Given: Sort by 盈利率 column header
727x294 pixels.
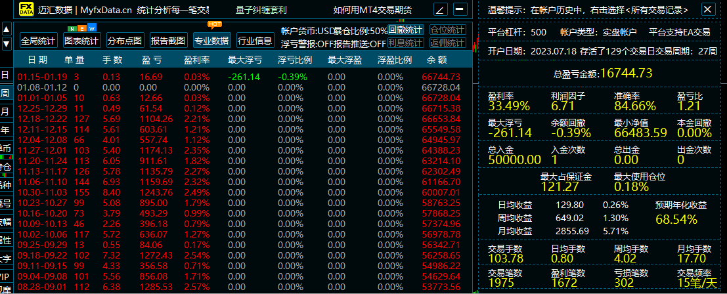Looking at the screenshot, I should click(x=196, y=60).
